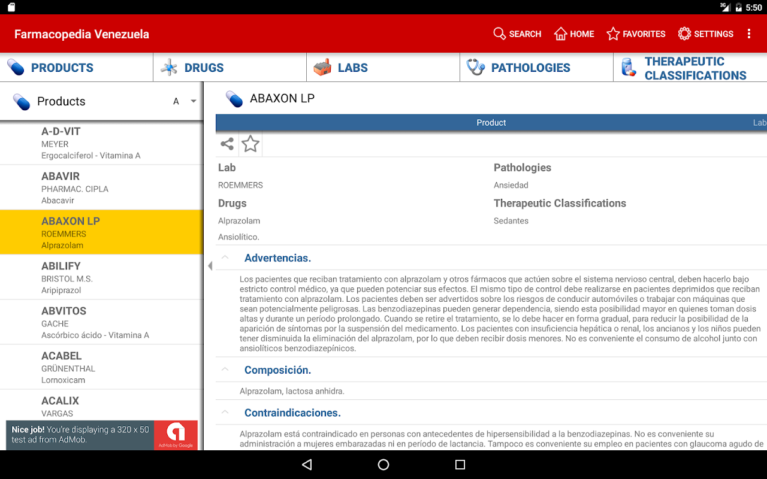Screen dimensions: 767x479
Task: Select A-D-VIT from the product list
Action: [102, 143]
